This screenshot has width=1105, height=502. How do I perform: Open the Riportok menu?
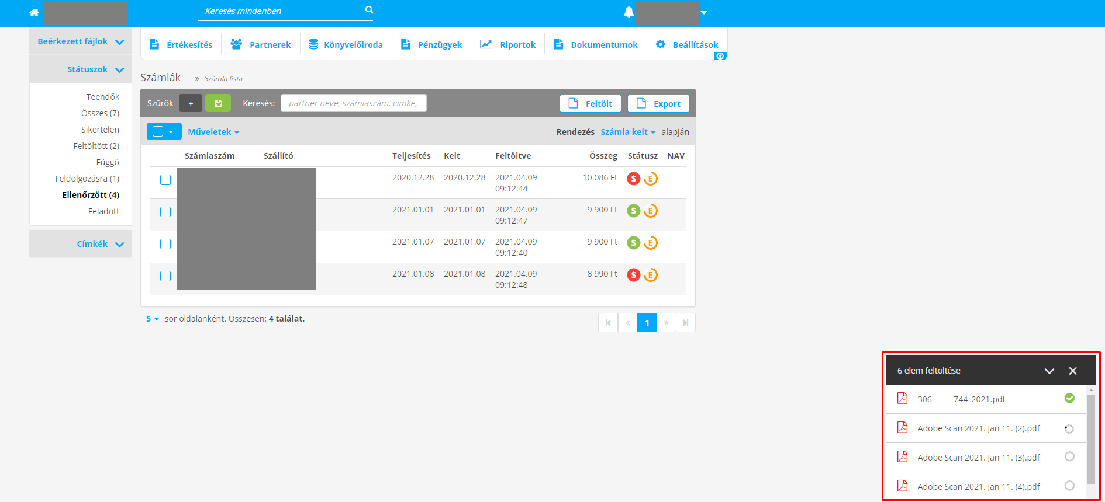[x=508, y=44]
